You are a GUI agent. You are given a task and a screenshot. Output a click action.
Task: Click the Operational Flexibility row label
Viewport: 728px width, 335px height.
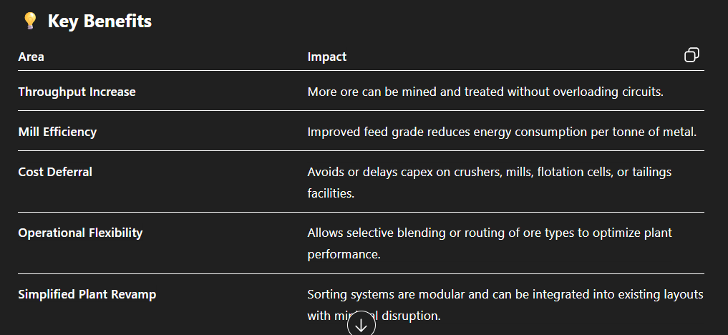click(80, 233)
